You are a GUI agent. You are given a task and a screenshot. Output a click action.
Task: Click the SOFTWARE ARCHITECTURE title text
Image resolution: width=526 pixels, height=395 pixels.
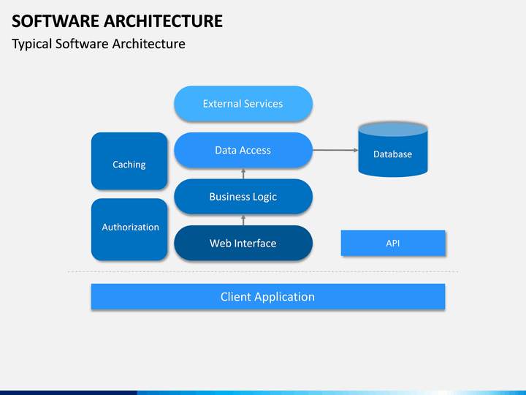(x=117, y=20)
